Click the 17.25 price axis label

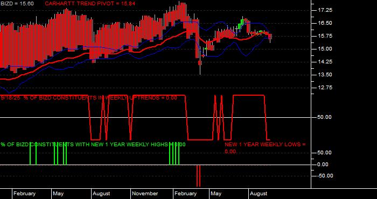click(325, 10)
